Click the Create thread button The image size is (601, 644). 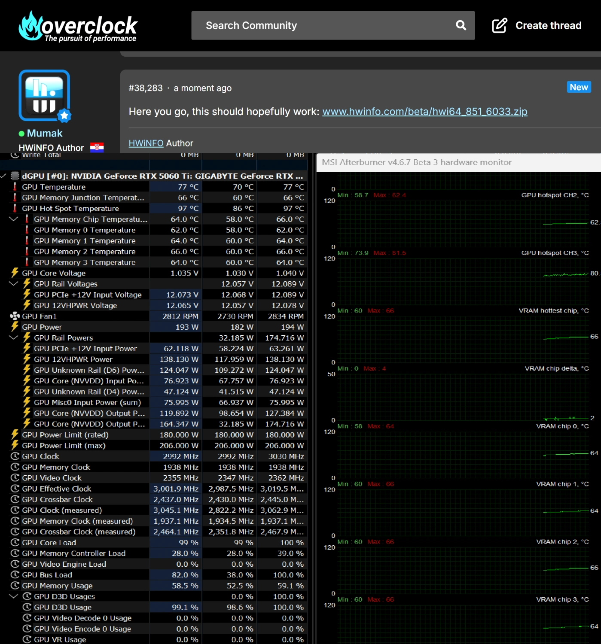point(537,25)
